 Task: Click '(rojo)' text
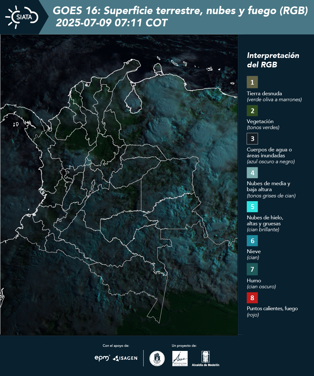tap(253, 315)
